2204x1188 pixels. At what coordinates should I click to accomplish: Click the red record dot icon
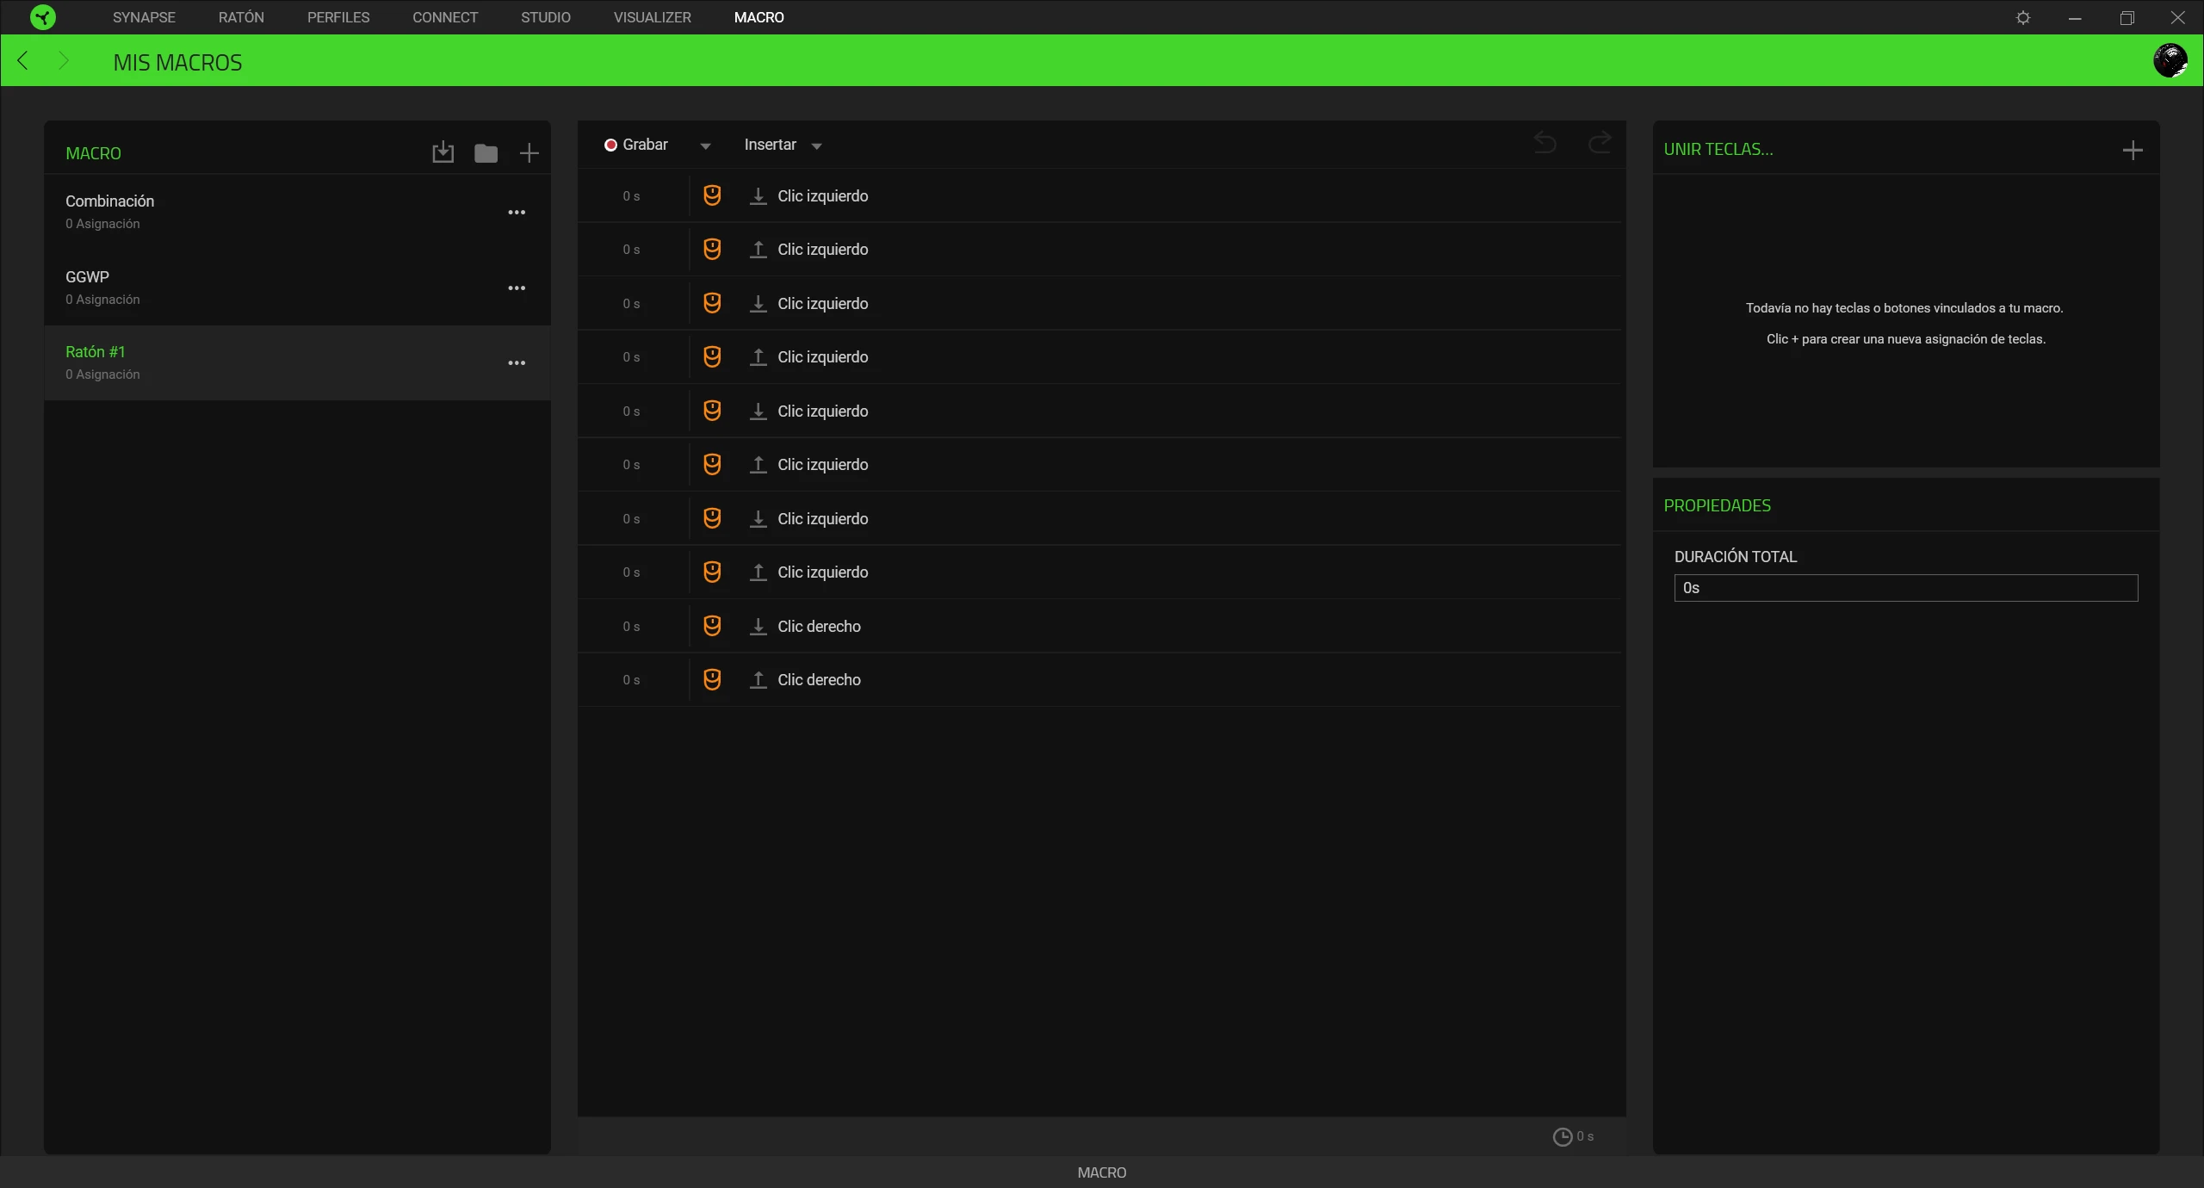pos(610,145)
